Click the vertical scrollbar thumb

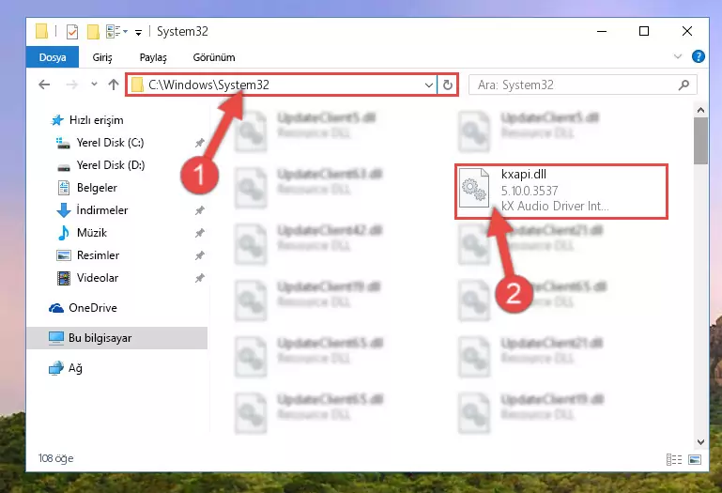point(700,141)
